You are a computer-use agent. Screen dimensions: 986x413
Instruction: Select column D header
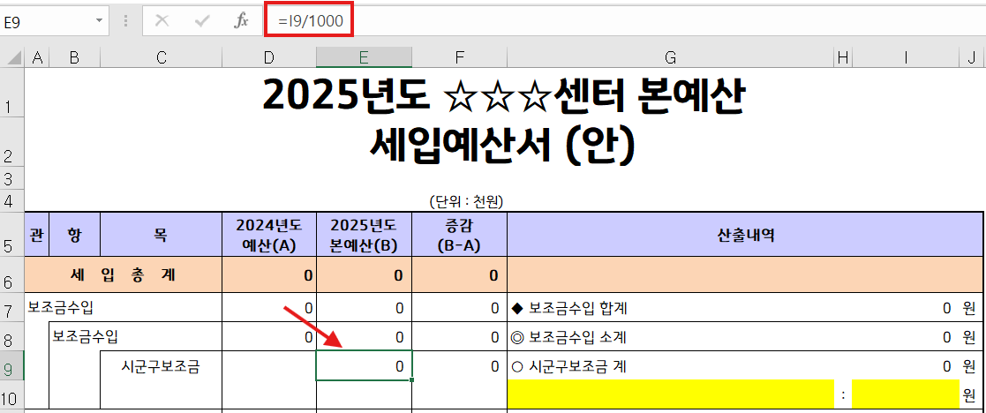tap(269, 58)
